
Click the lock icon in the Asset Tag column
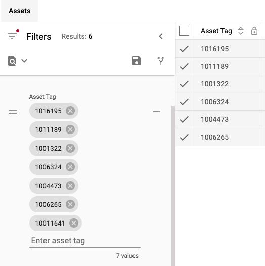click(x=254, y=31)
